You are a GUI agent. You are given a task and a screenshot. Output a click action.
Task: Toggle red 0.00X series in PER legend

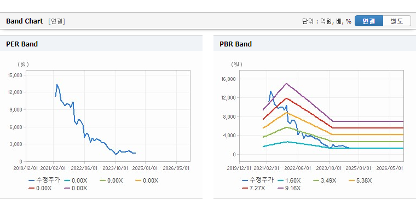(41, 188)
